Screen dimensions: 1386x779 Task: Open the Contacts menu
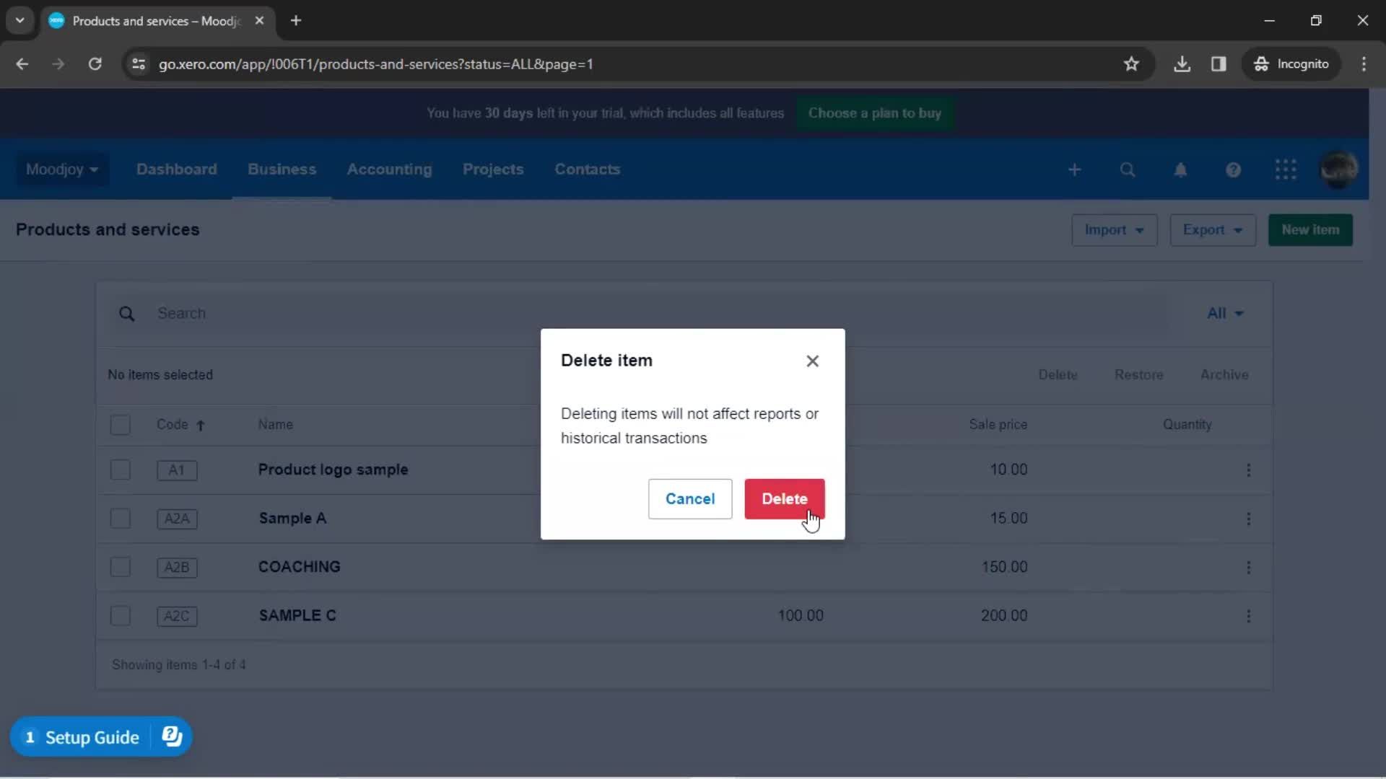(x=587, y=170)
